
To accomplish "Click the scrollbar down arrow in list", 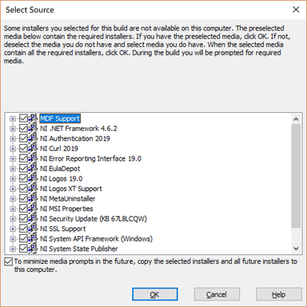I will 296,249.
